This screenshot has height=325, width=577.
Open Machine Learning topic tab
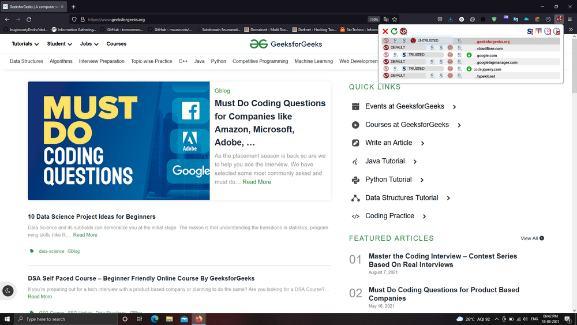pos(313,61)
